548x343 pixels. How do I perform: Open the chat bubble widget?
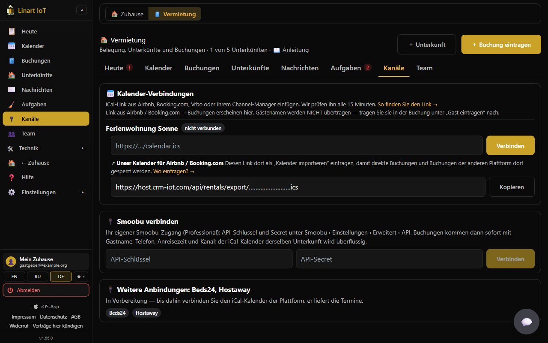click(x=527, y=322)
